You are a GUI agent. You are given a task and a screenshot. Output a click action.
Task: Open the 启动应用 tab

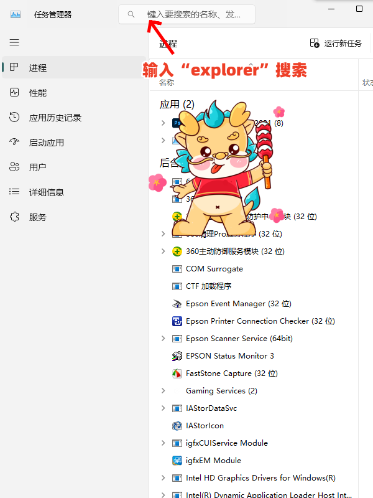pos(73,143)
